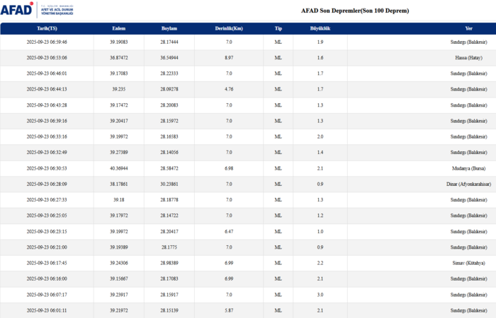This screenshot has height=318, width=496.
Task: Click the Büyüklük column header
Action: coord(320,28)
